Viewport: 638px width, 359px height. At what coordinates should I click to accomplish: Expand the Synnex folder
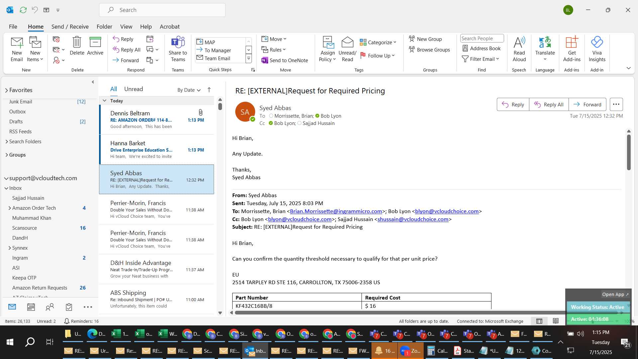pos(9,248)
